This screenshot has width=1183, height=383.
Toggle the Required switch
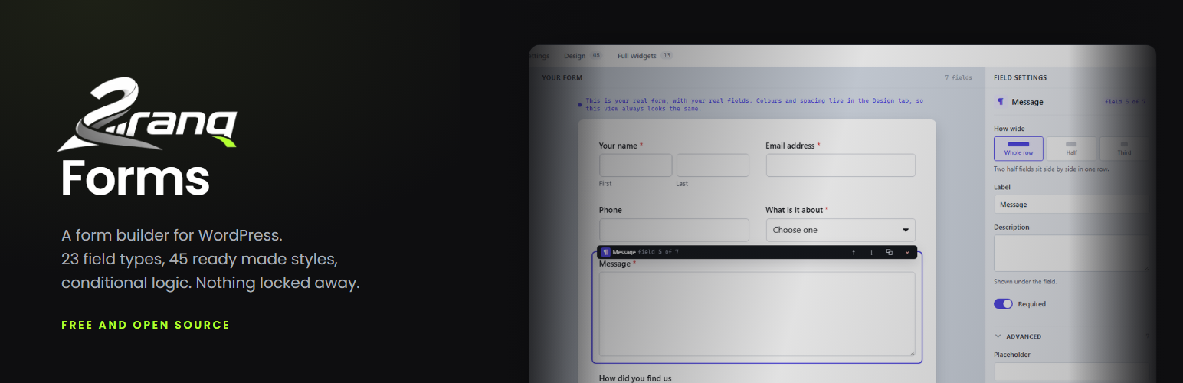(x=1003, y=304)
